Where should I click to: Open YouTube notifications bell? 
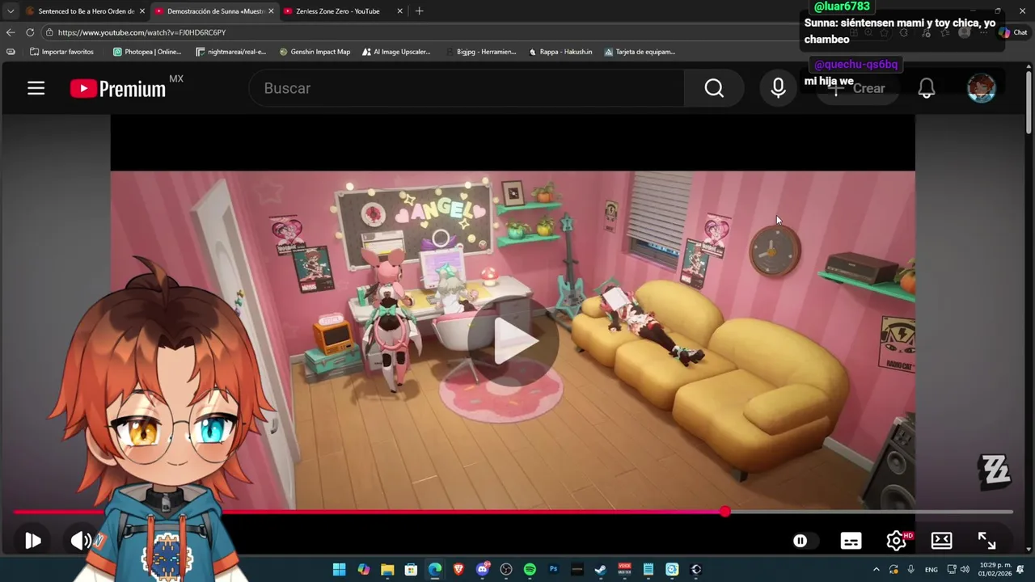point(927,88)
